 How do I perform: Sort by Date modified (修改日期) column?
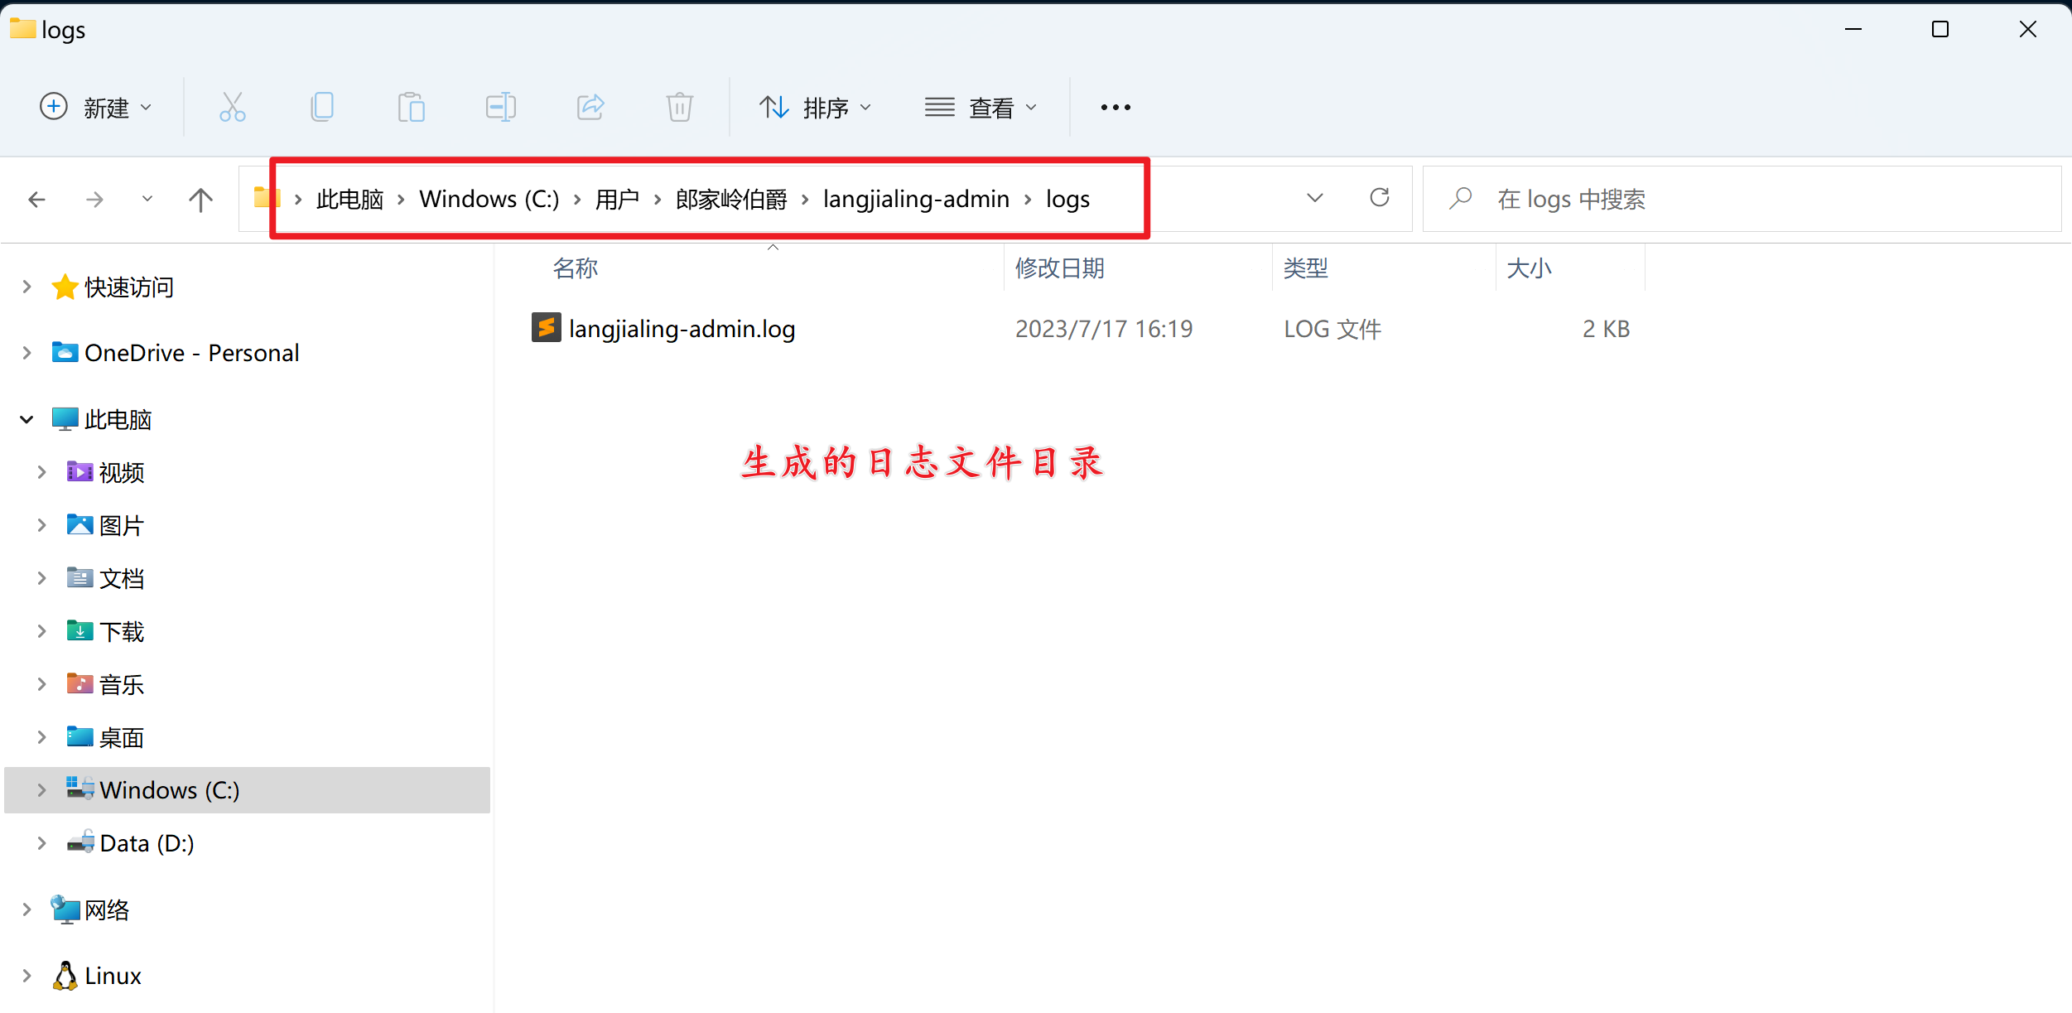coord(1059,268)
